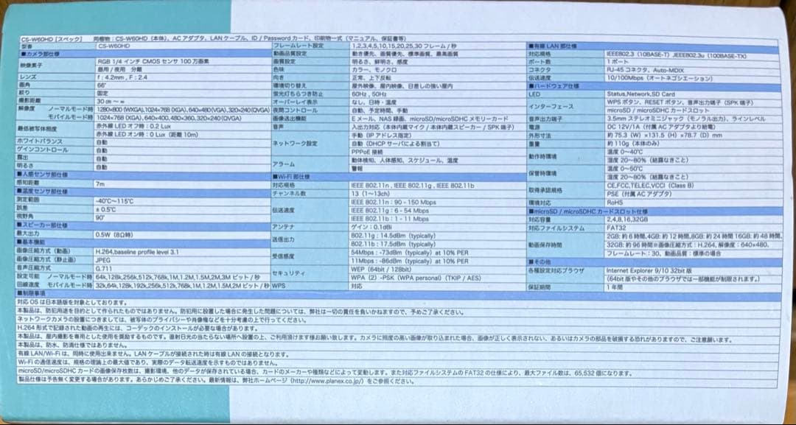The height and width of the screenshot is (425, 796).
Task: Click the Internet Explorer 9/10 32bit browser entry
Action: (650, 270)
